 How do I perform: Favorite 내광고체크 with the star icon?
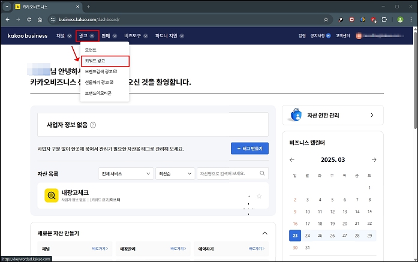pos(259,196)
